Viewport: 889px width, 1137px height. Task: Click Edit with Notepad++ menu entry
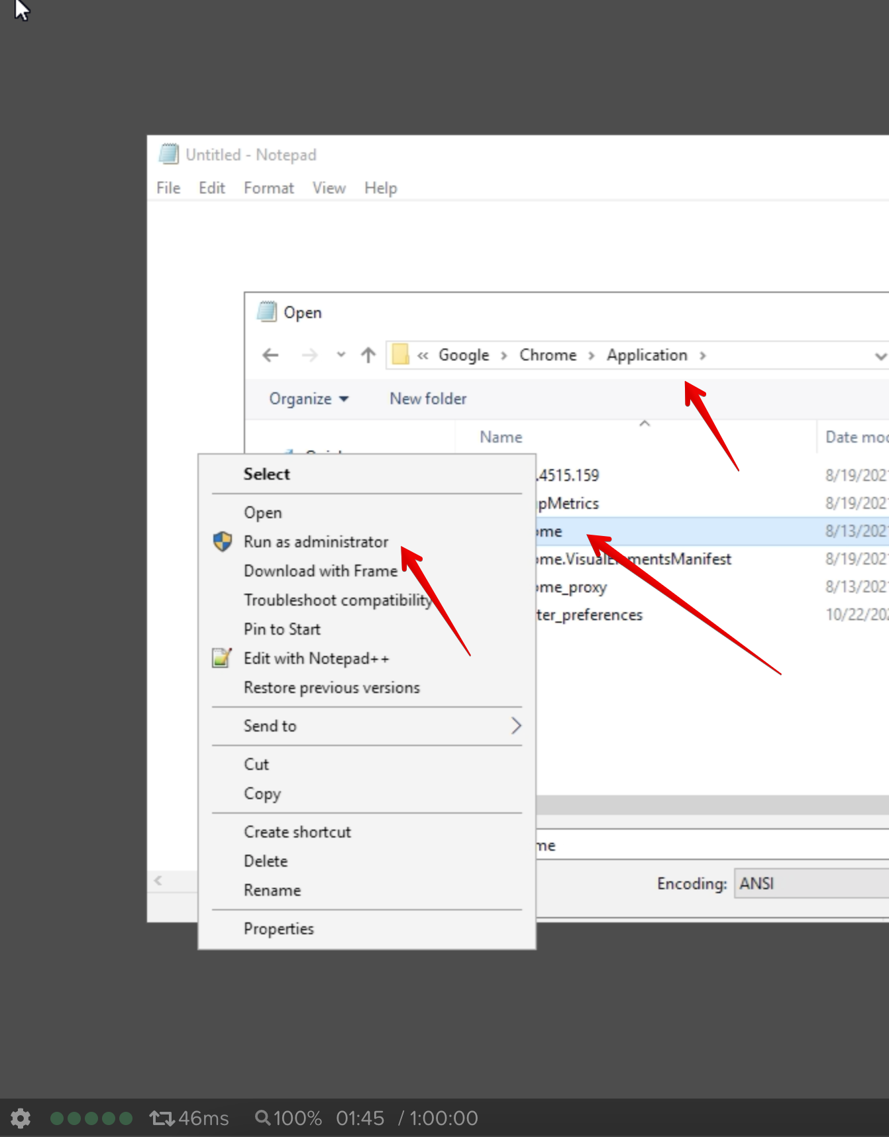point(316,659)
